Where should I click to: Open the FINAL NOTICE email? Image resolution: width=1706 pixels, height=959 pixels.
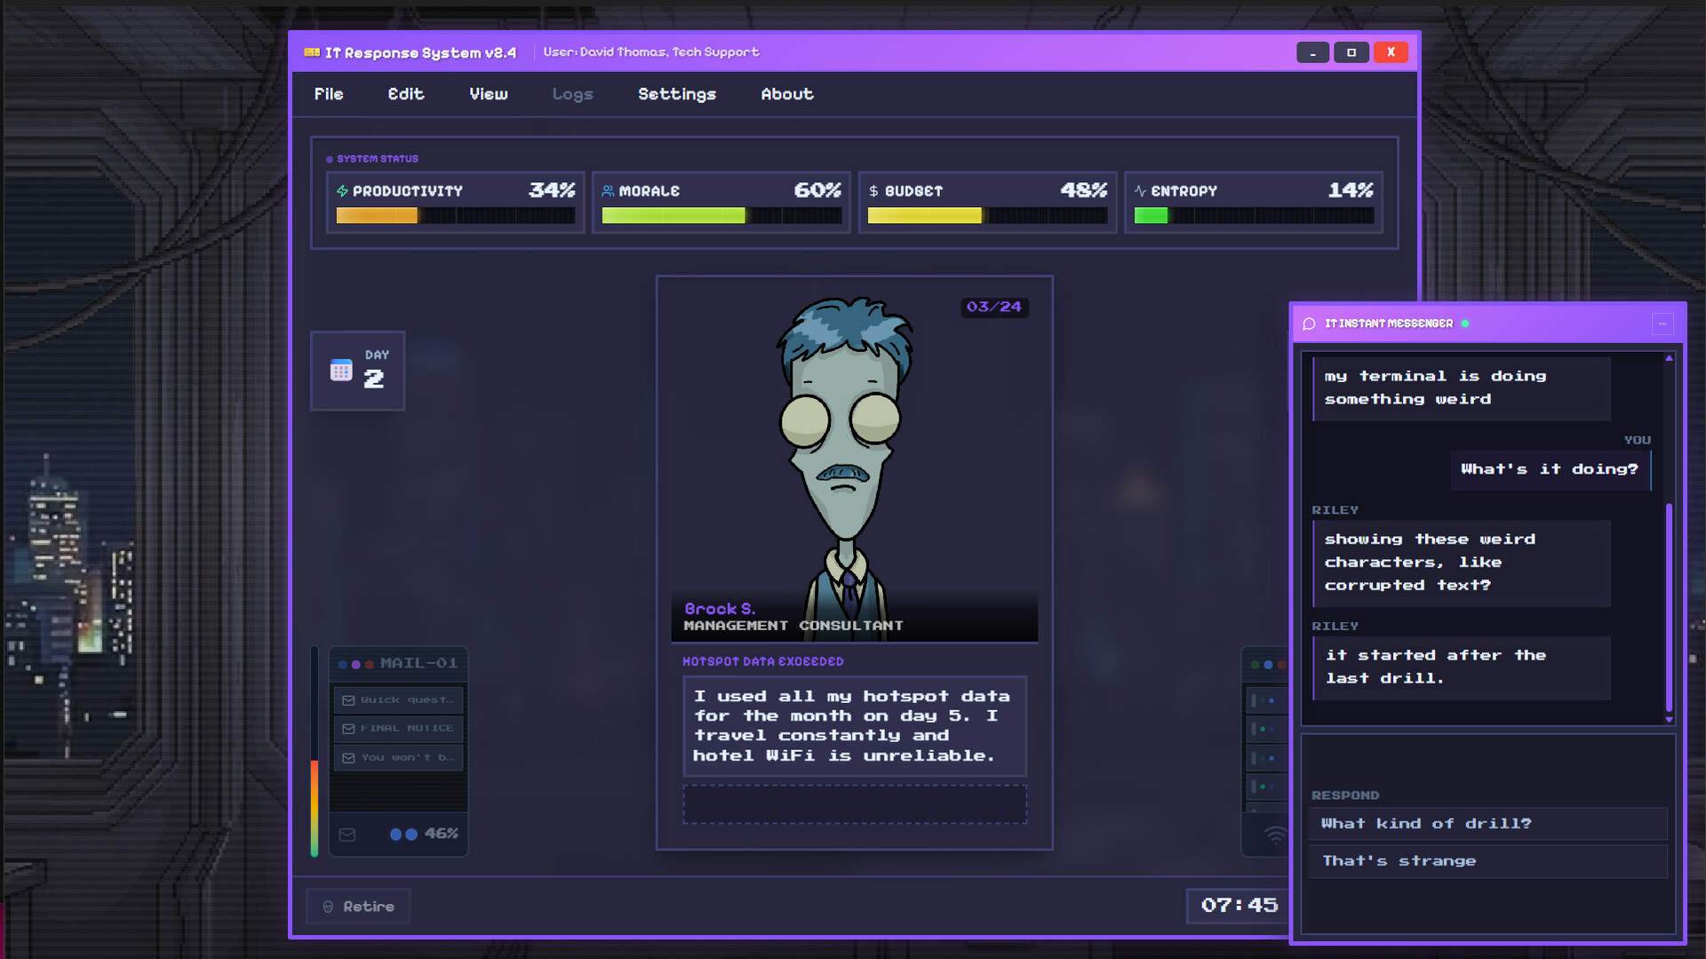pyautogui.click(x=398, y=729)
